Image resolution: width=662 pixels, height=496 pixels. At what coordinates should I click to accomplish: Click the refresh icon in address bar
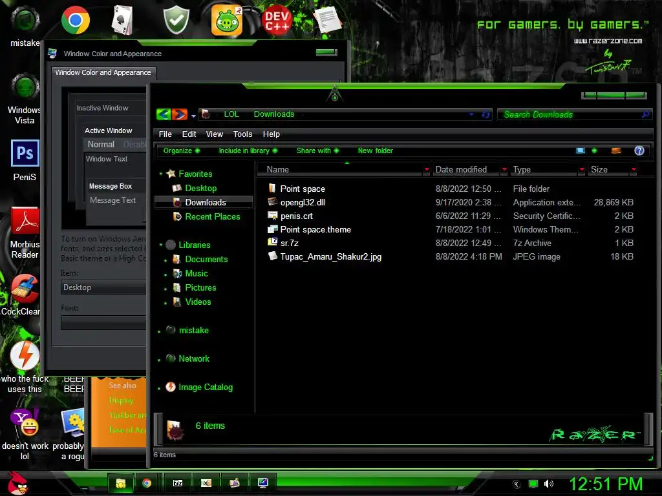[x=486, y=114]
